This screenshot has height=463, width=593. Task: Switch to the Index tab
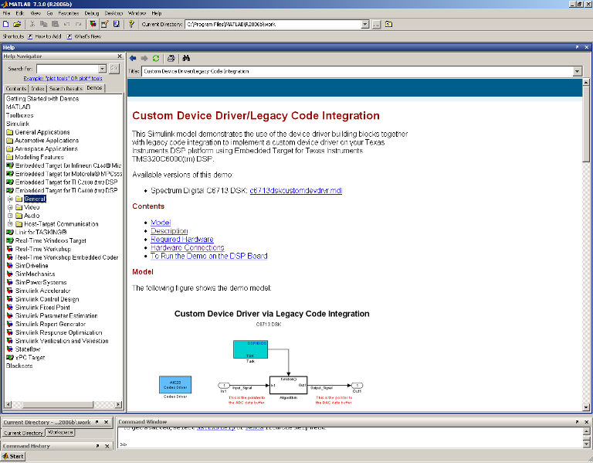(37, 89)
